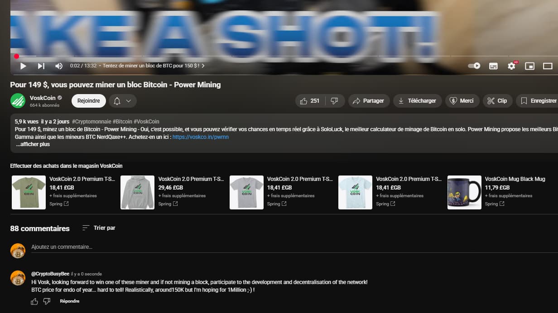Open light blue VoskCoin T-shirt thumbnail
This screenshot has height=313, width=558.
click(x=355, y=192)
